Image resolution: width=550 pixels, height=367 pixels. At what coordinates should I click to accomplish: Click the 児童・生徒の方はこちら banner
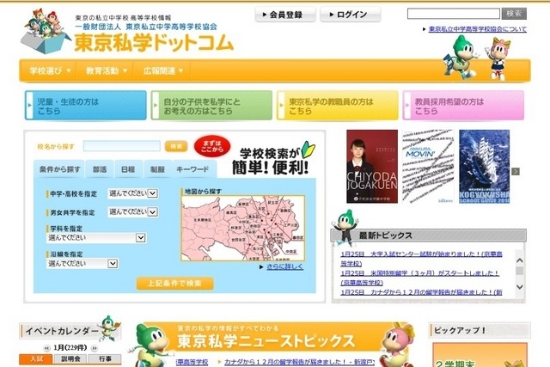(86, 106)
